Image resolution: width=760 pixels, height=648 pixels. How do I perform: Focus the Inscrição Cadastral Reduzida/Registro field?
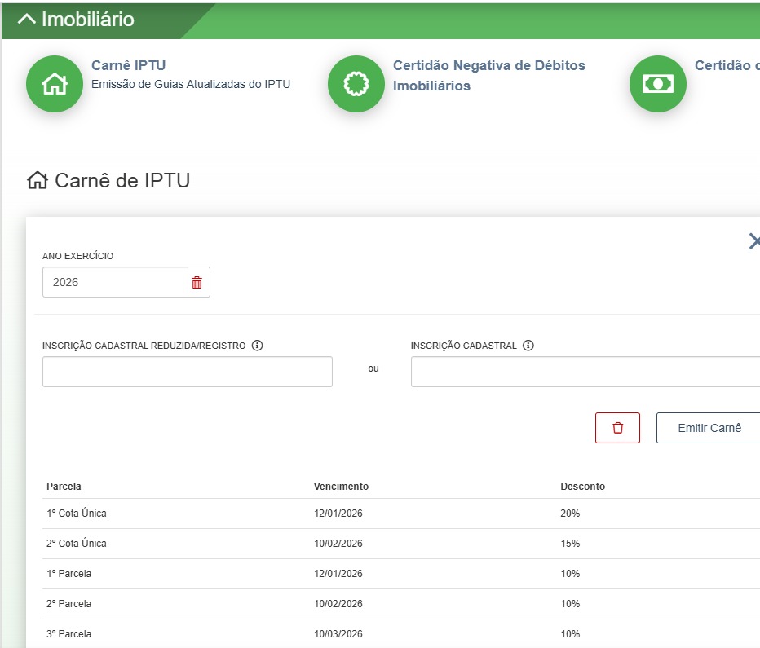tap(187, 372)
